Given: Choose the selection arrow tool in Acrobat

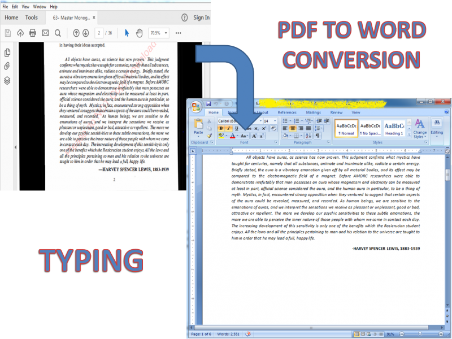Looking at the screenshot, I should click(127, 33).
